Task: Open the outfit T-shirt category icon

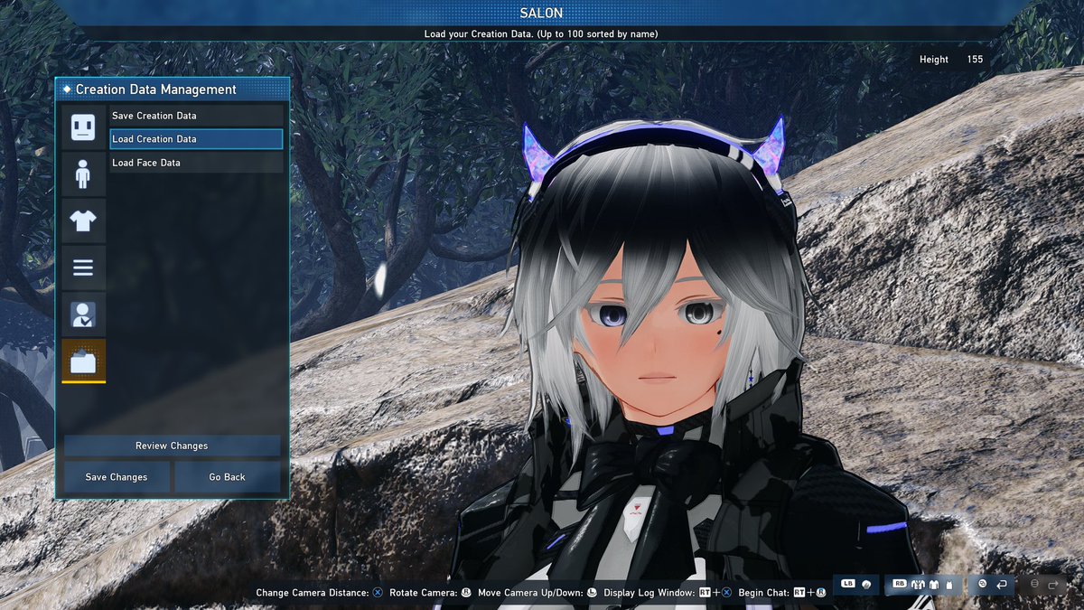Action: pyautogui.click(x=83, y=220)
